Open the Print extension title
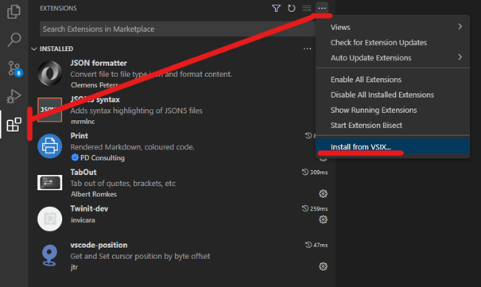 (80, 136)
